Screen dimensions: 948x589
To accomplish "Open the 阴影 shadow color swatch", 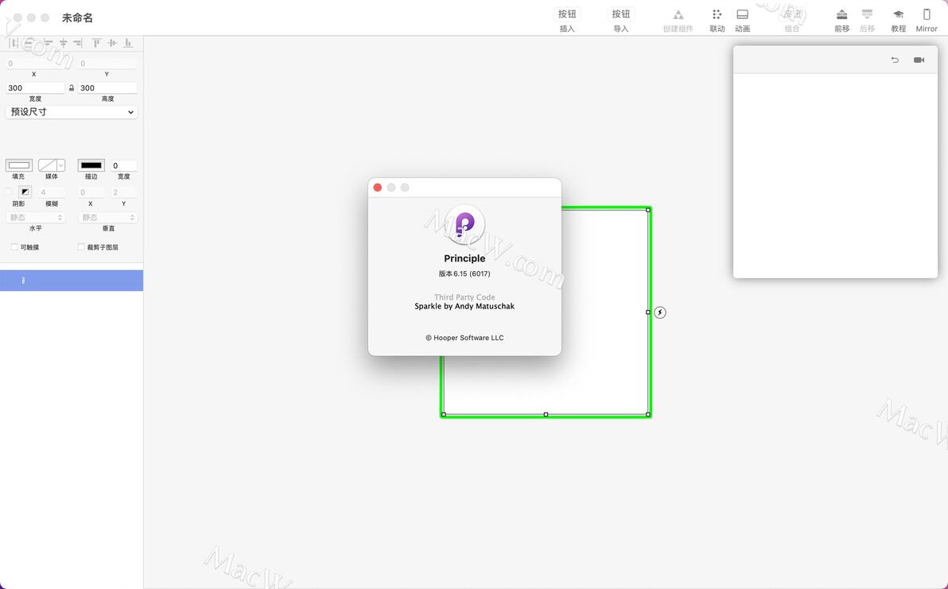I will tap(25, 192).
